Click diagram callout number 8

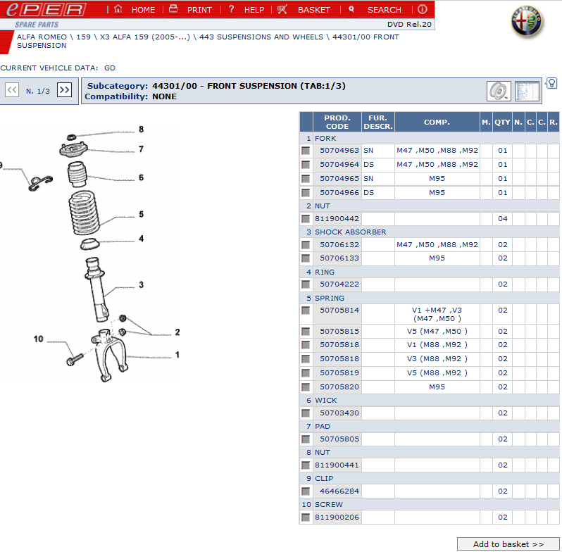click(142, 130)
